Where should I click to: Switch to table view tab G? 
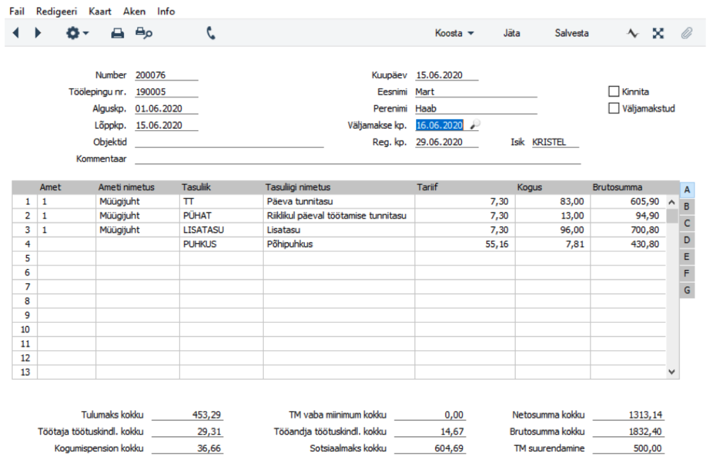click(687, 290)
